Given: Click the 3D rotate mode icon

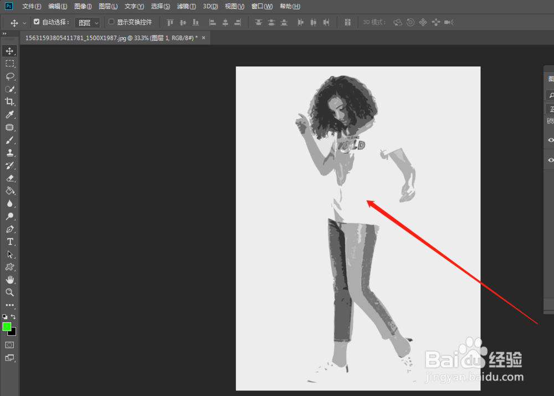Looking at the screenshot, I should click(x=398, y=23).
